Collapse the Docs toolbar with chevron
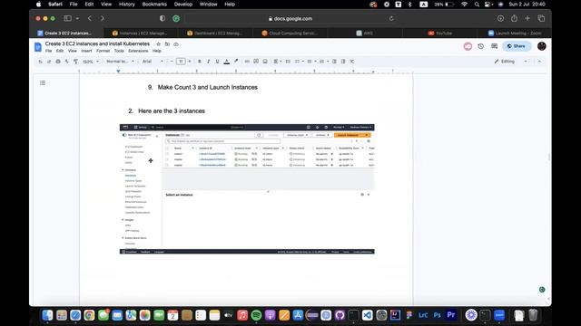 (539, 62)
